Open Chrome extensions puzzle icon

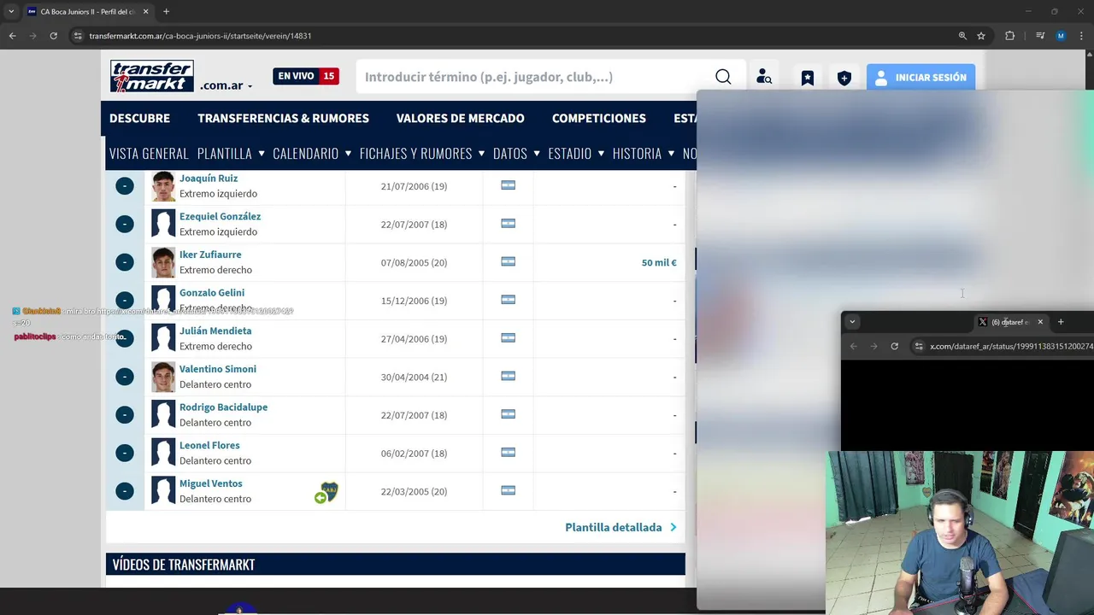click(1009, 36)
